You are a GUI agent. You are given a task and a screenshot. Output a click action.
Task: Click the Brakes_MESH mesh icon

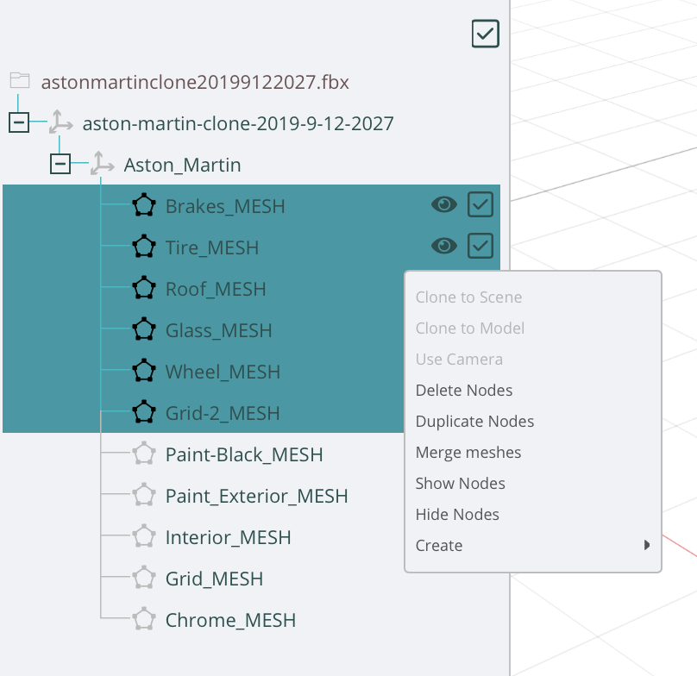143,206
